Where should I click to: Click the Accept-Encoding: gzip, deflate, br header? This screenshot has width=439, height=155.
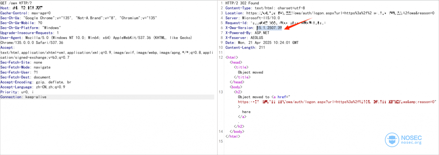pos(36,82)
